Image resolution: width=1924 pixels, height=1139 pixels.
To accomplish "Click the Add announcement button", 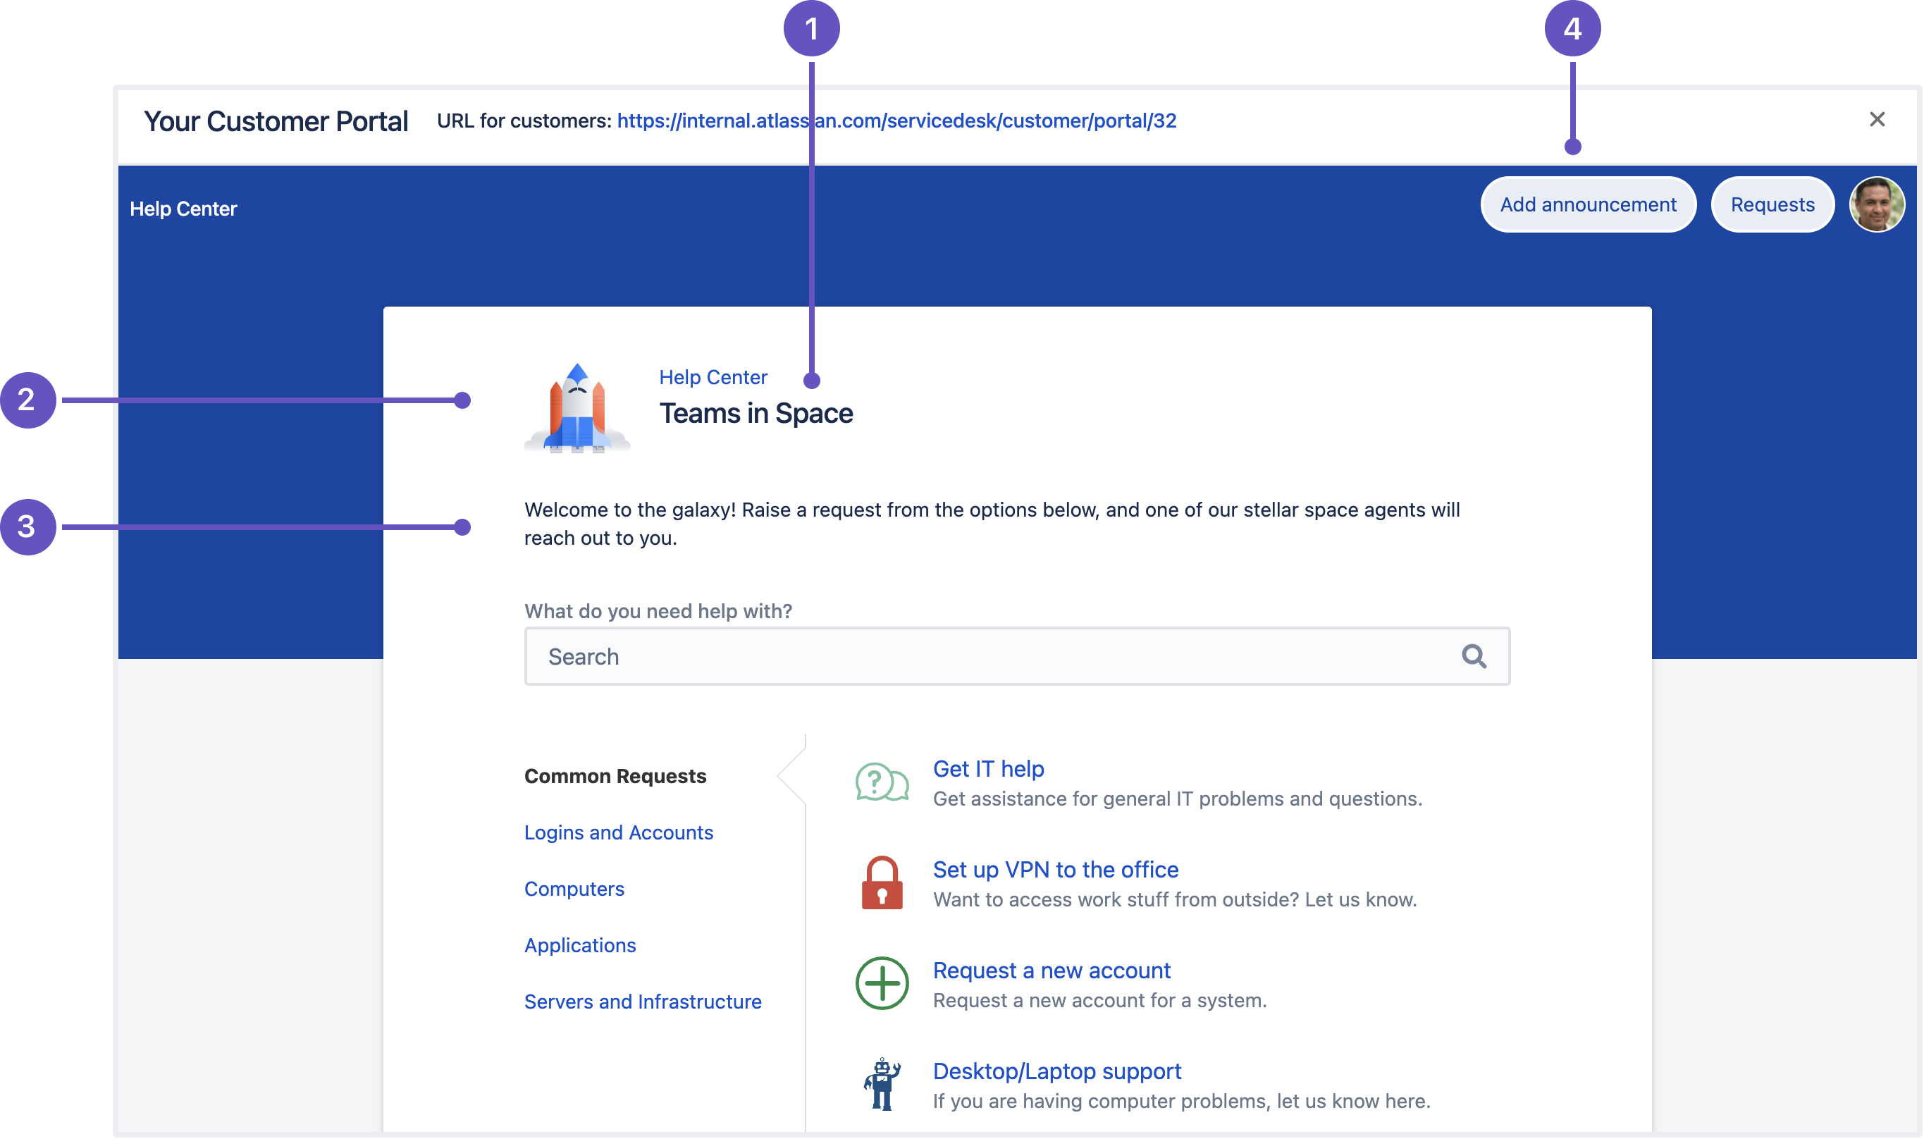I will pyautogui.click(x=1589, y=206).
